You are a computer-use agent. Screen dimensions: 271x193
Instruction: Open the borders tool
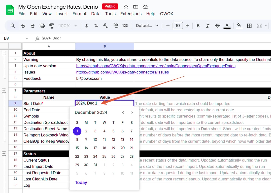point(249,26)
